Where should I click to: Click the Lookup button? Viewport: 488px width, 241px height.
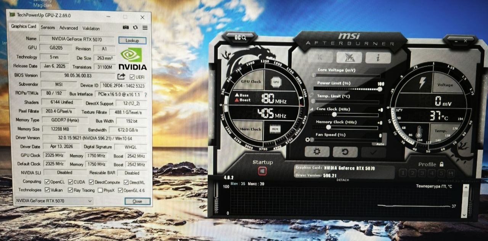tap(132, 40)
